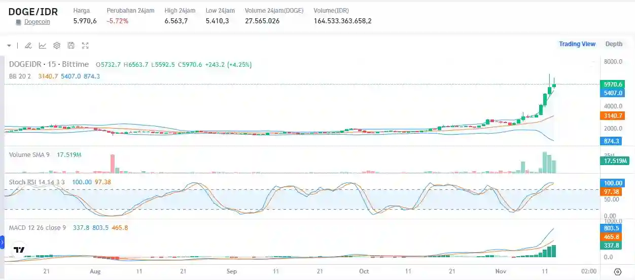Select the Volume SMA 9 indicator legend

[29, 154]
